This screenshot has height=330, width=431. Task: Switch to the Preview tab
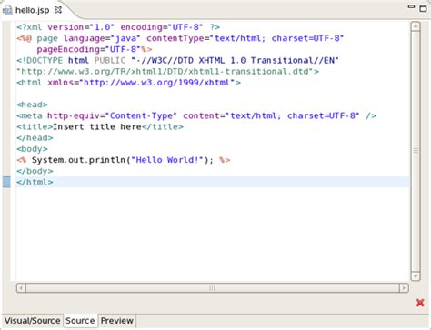tap(117, 321)
